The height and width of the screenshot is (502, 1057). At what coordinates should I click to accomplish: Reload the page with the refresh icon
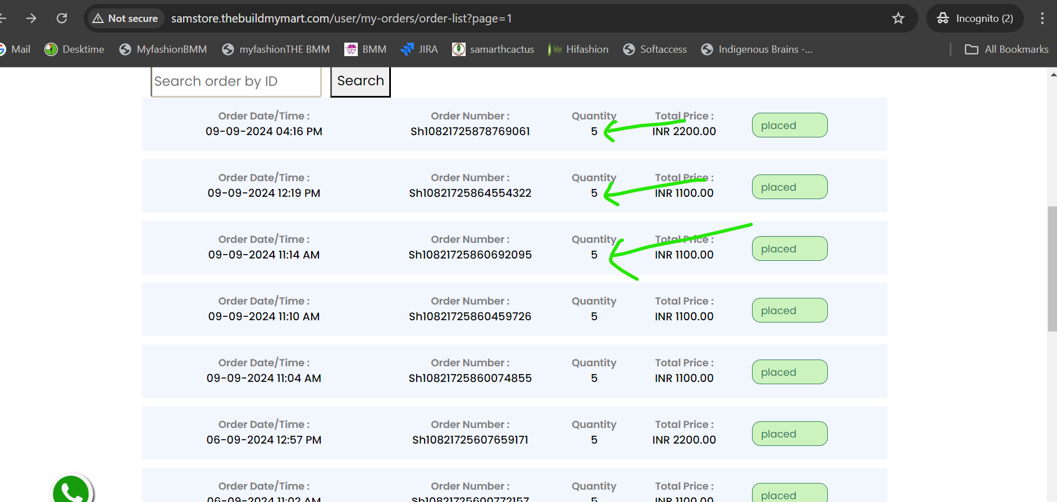click(62, 19)
